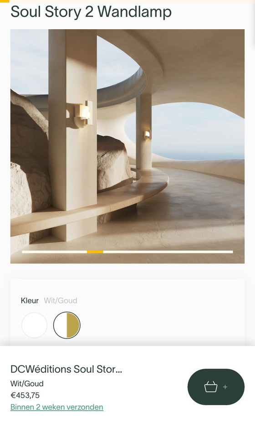Image resolution: width=255 pixels, height=422 pixels.
Task: Open the Binnen 2 weken verzonden link
Action: tap(57, 407)
